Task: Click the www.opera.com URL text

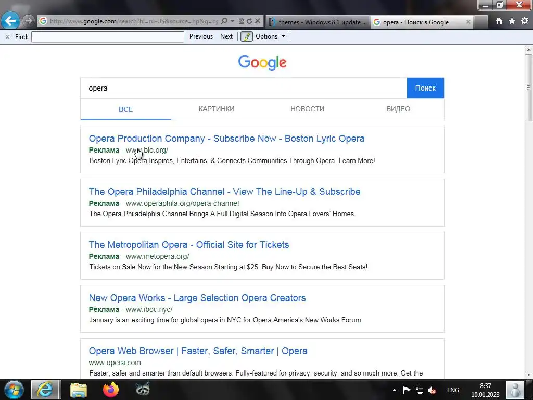Action: click(115, 362)
